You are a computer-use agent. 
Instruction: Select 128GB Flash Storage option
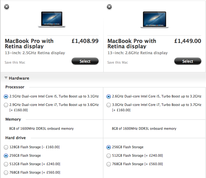tap(6, 147)
